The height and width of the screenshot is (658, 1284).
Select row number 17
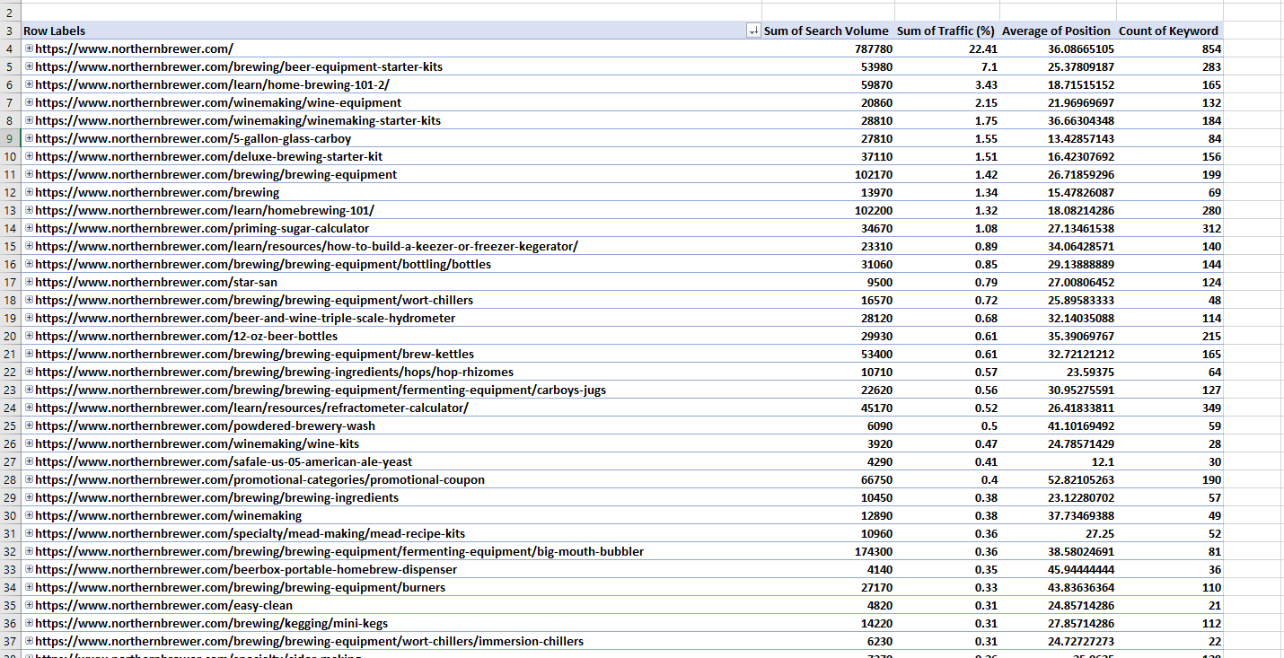click(10, 282)
